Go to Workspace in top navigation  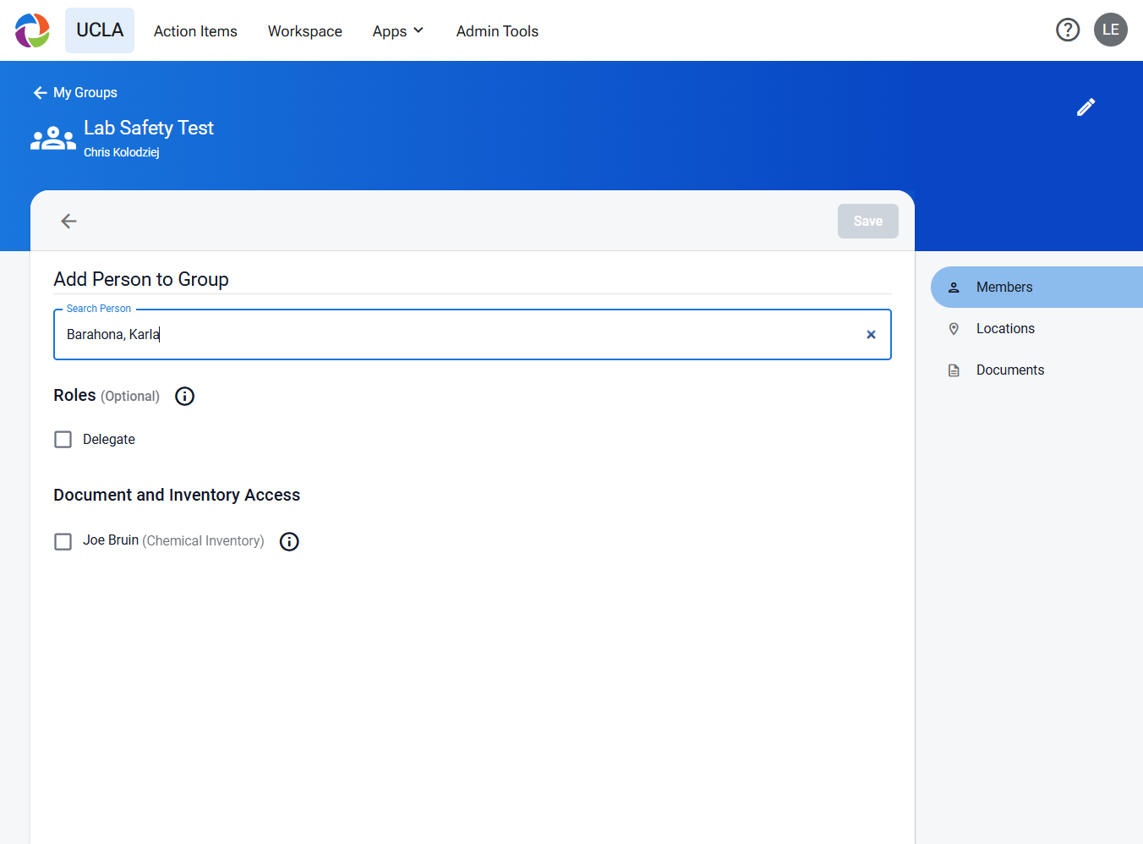(305, 31)
